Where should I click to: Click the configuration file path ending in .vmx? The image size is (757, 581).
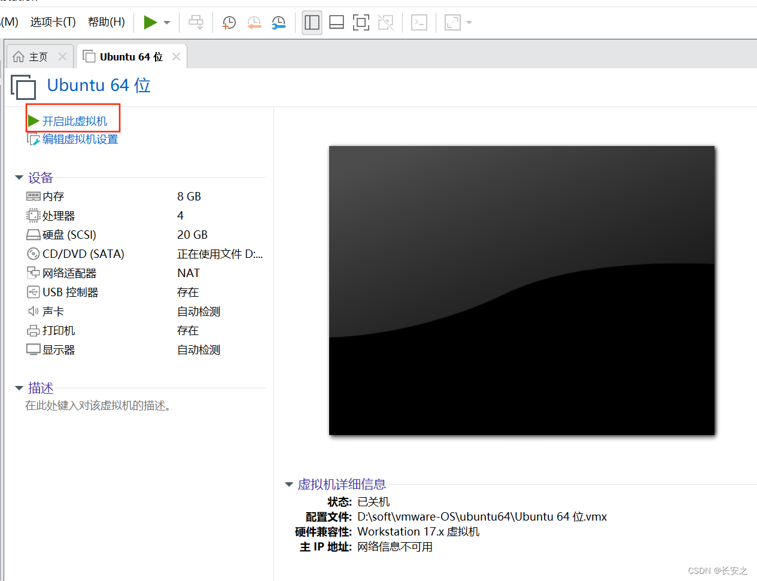coord(482,516)
